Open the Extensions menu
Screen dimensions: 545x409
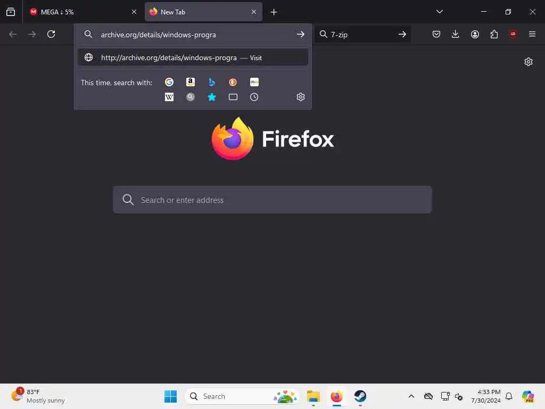pyautogui.click(x=494, y=34)
